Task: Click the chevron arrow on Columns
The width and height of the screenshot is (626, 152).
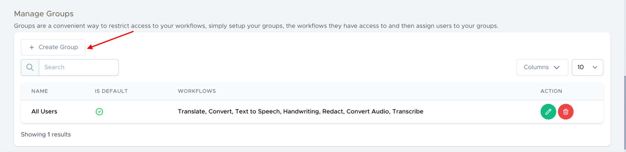Action: click(556, 67)
